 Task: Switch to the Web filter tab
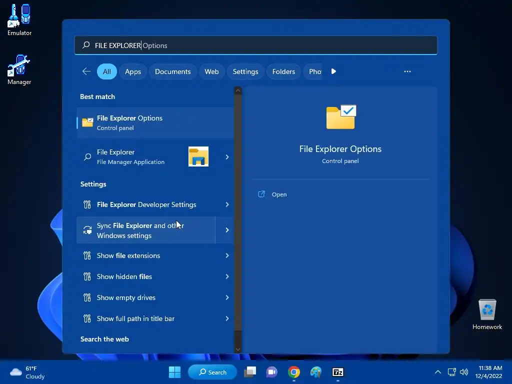(x=211, y=71)
